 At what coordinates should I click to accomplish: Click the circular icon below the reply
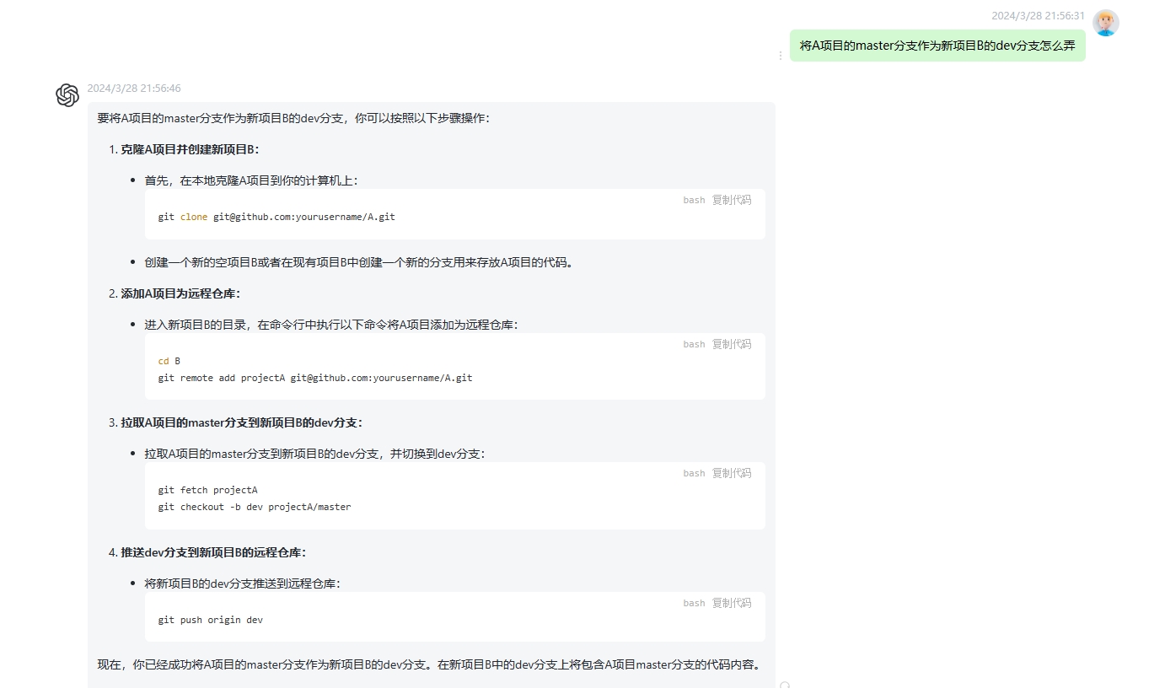click(x=785, y=686)
